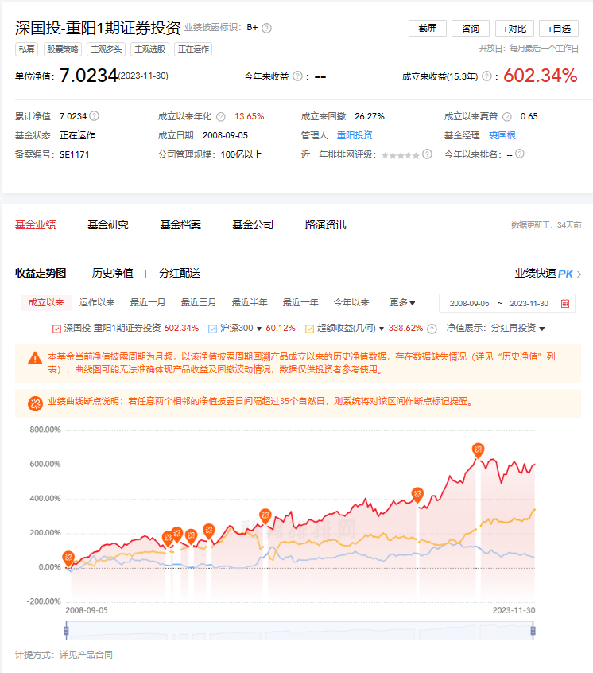
Task: Select 最近三月 period filter
Action: point(199,302)
